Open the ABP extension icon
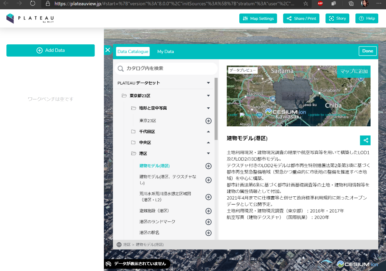The image size is (386, 271). click(320, 4)
